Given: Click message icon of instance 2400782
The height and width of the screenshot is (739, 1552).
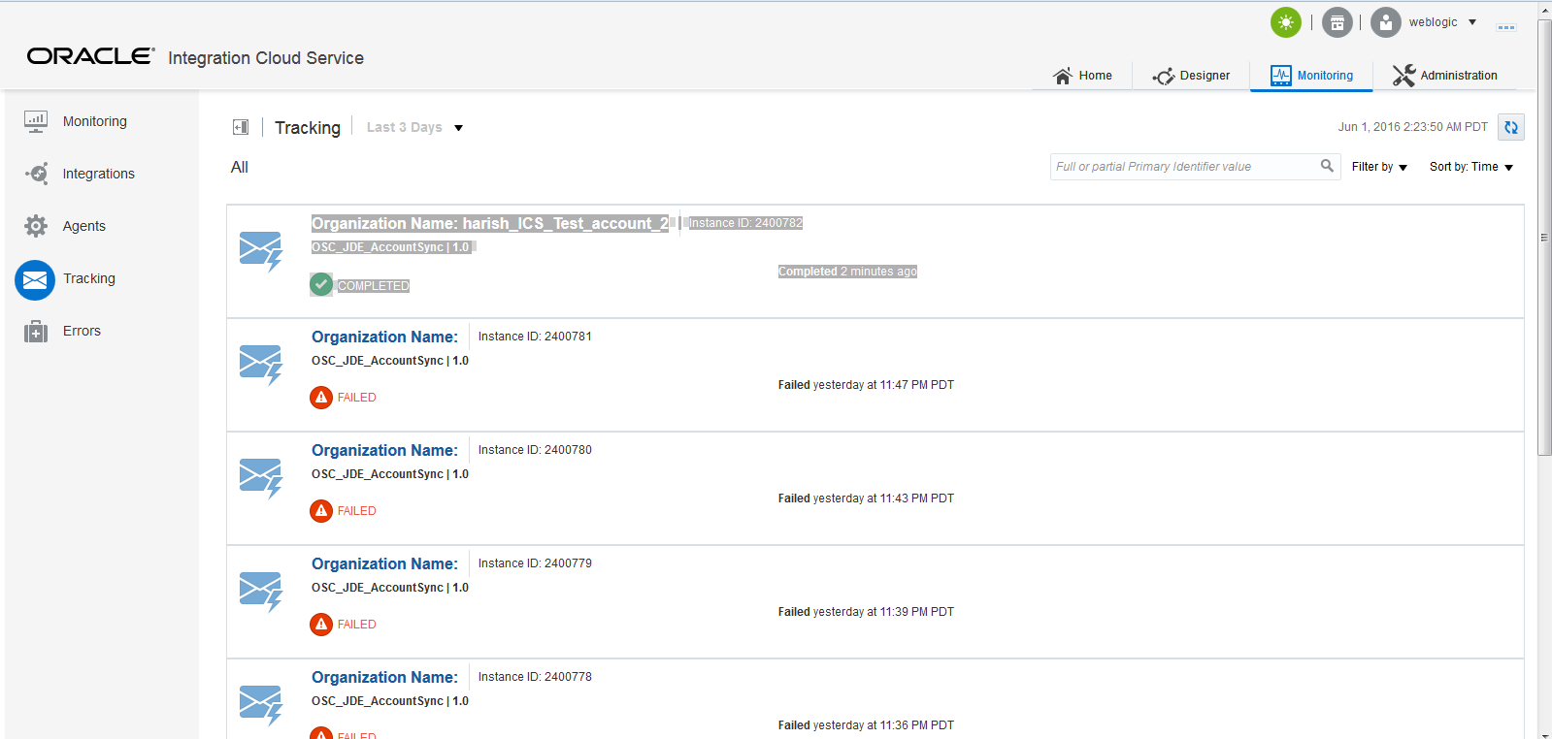Looking at the screenshot, I should click(260, 251).
